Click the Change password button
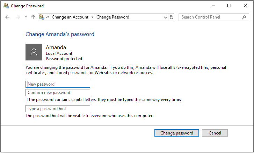The image size is (254, 153). pyautogui.click(x=177, y=133)
